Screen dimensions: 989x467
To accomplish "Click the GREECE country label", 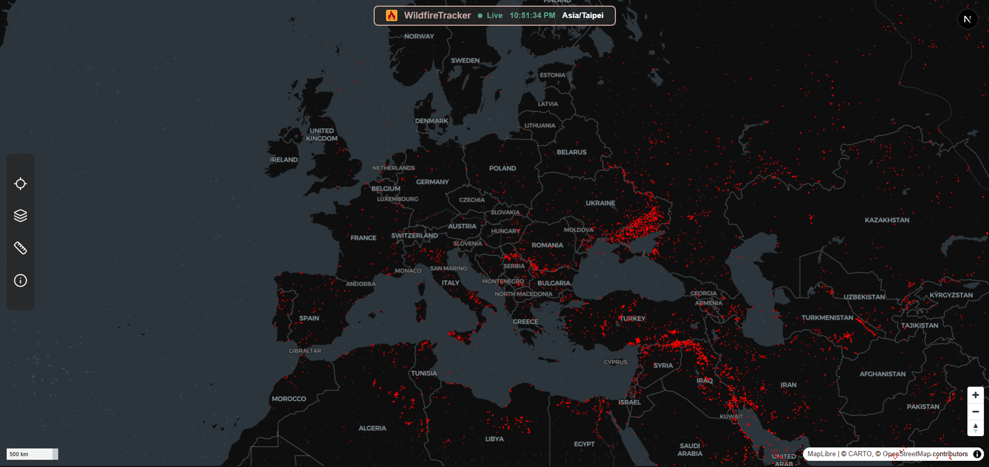I will click(x=525, y=322).
